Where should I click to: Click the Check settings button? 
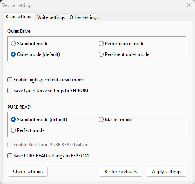[x=27, y=172]
